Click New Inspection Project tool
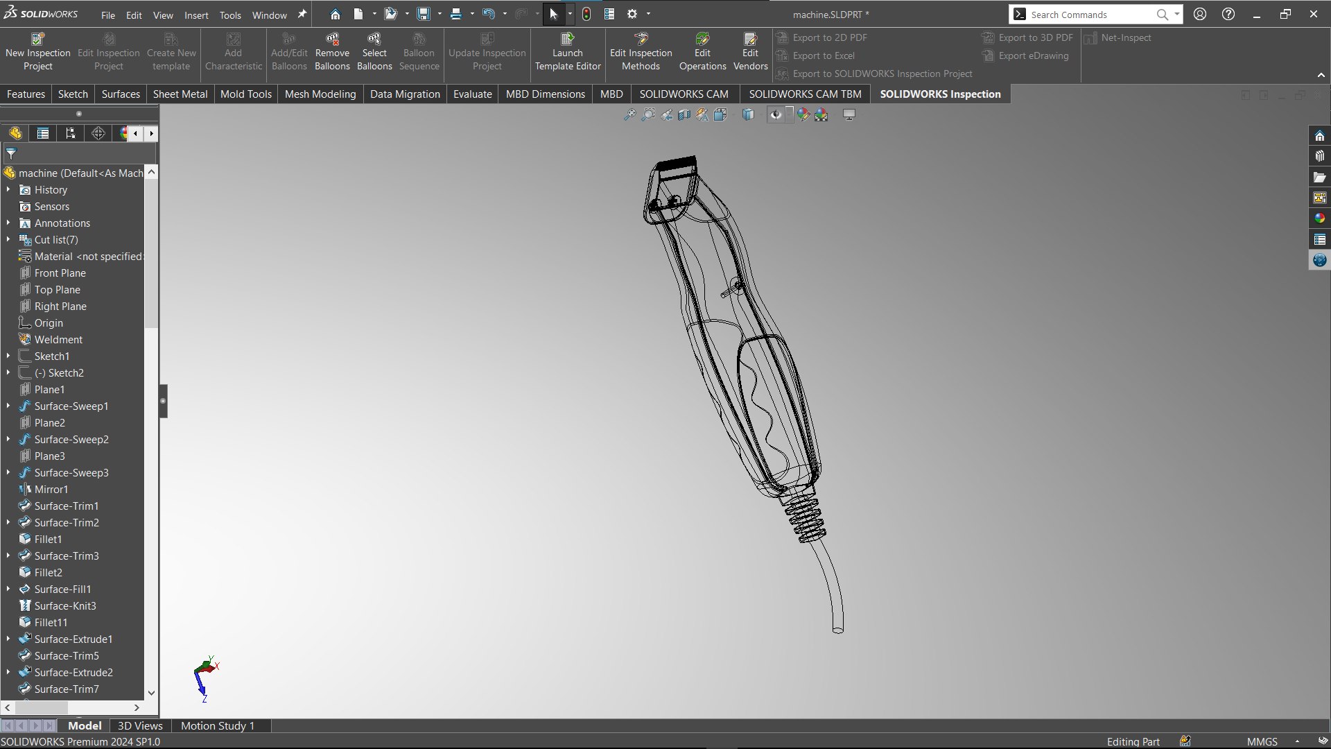This screenshot has height=749, width=1331. coord(38,52)
